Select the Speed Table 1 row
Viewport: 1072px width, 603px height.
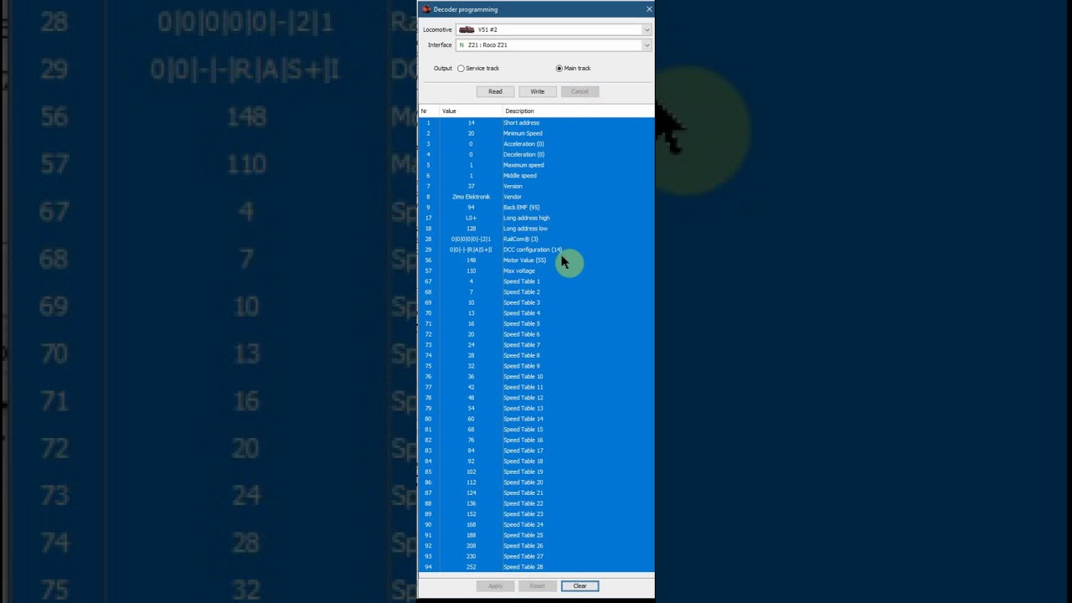pos(536,281)
